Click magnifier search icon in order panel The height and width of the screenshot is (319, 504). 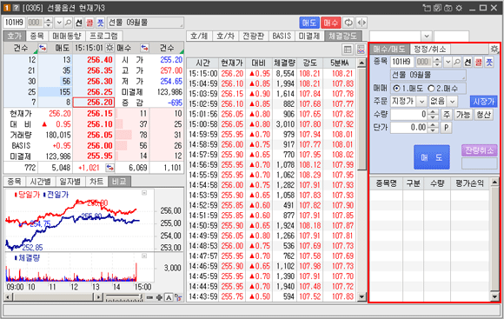tap(457, 62)
